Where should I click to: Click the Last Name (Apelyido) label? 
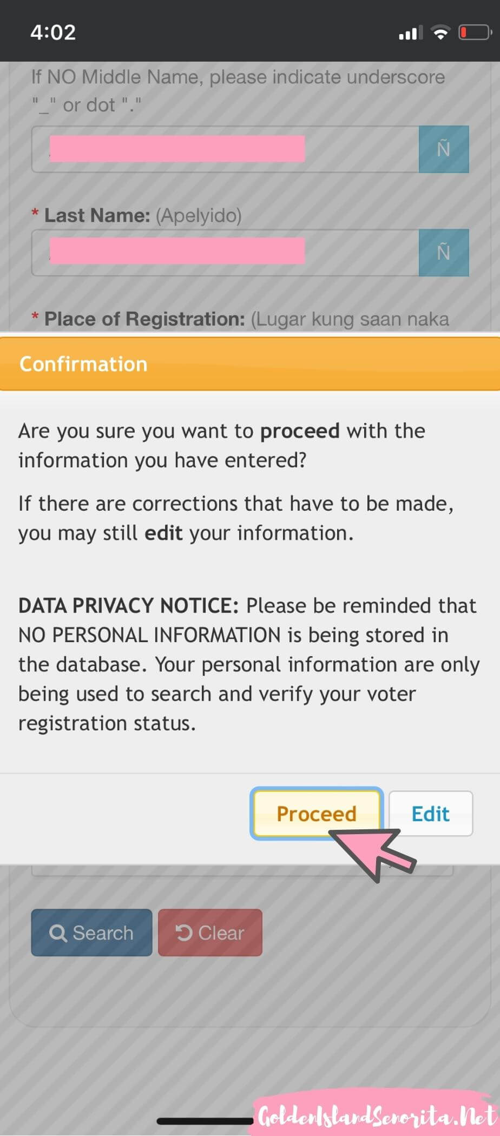143,215
